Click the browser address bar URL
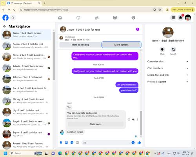Image resolution: width=196 pixels, height=157 pixels. [46, 10]
